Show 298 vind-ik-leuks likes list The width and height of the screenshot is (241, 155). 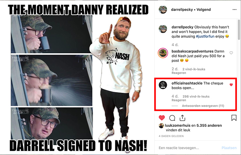(x=196, y=97)
